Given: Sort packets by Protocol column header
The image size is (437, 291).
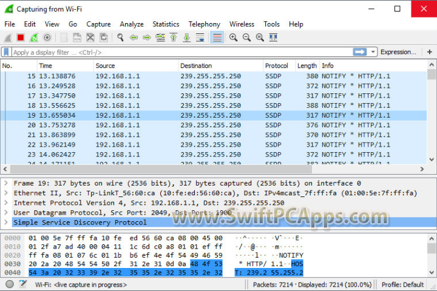Looking at the screenshot, I should click(x=279, y=65).
